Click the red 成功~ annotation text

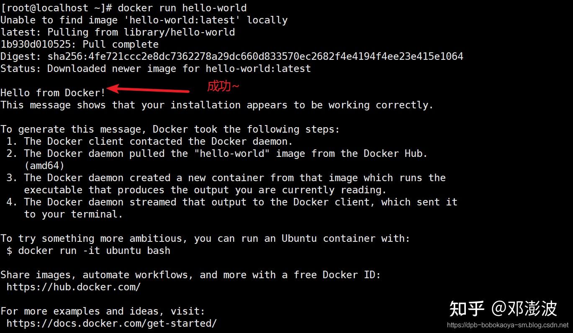[x=223, y=86]
